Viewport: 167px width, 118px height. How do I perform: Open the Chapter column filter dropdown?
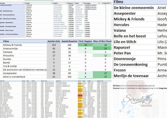coord(67,3)
